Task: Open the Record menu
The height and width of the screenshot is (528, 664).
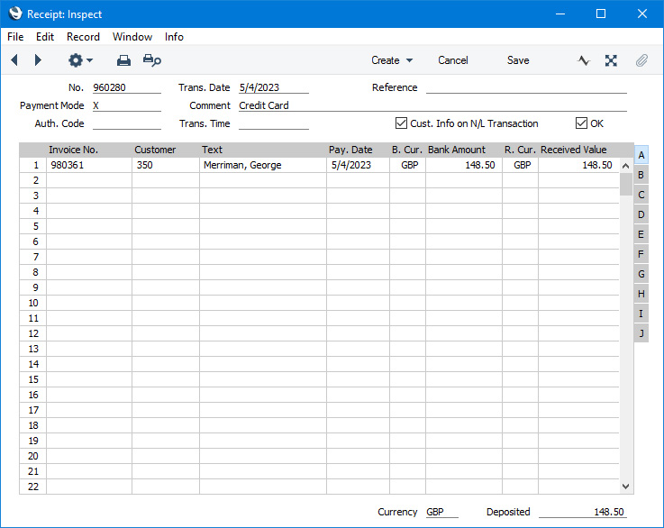Action: [83, 37]
